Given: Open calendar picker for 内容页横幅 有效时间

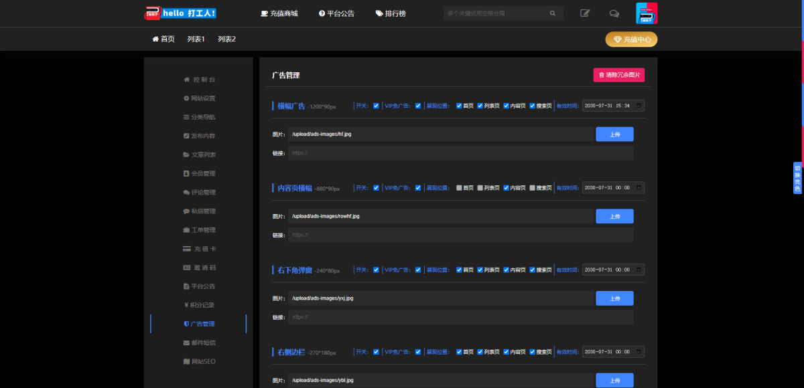Looking at the screenshot, I should 639,188.
